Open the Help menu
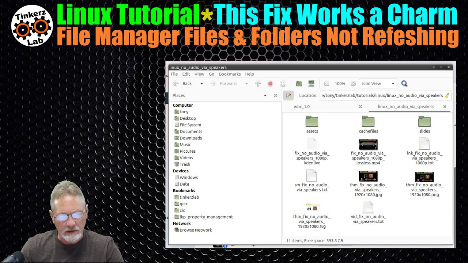 pyautogui.click(x=249, y=74)
